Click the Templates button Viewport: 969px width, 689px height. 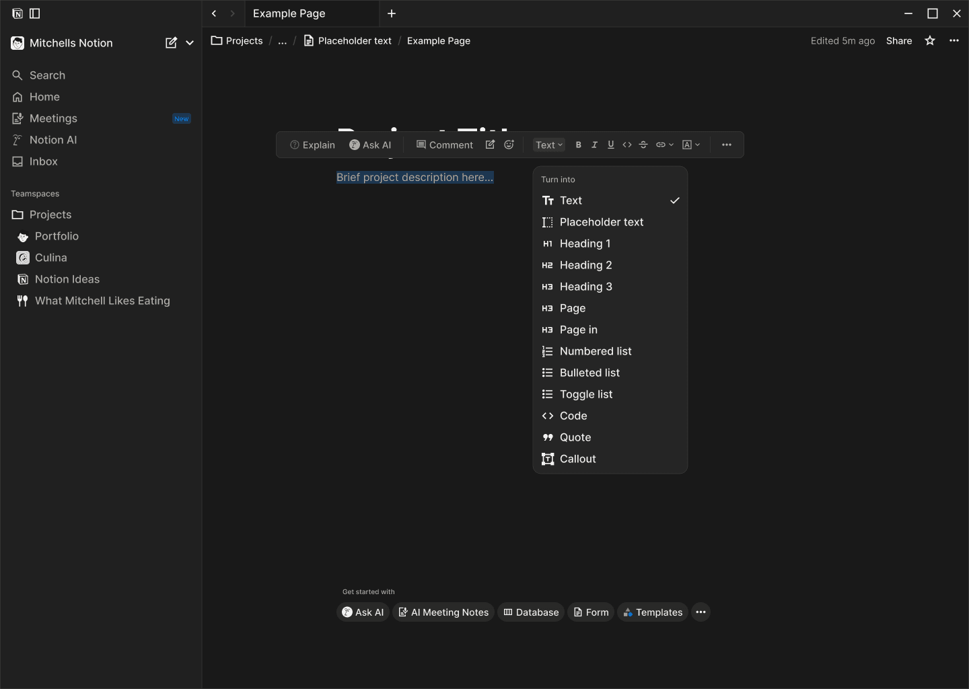point(652,612)
